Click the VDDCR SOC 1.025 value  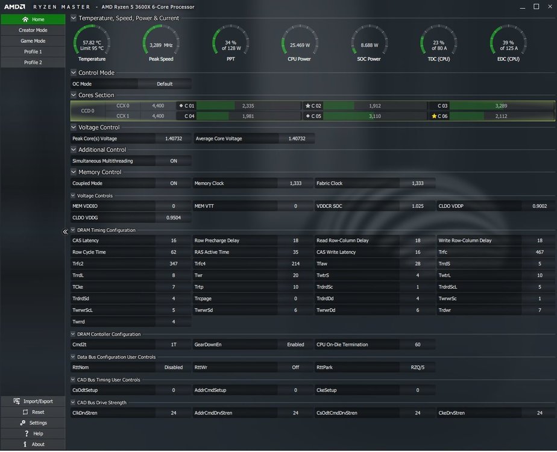click(x=417, y=206)
